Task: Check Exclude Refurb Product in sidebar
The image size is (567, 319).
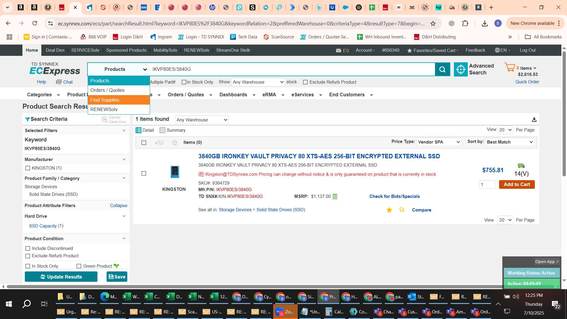Action: click(28, 256)
